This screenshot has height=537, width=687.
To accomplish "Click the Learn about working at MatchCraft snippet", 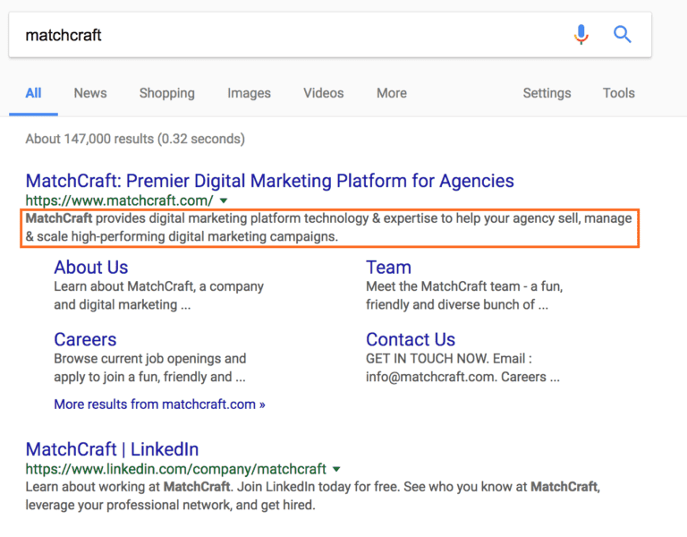I will pos(313,496).
